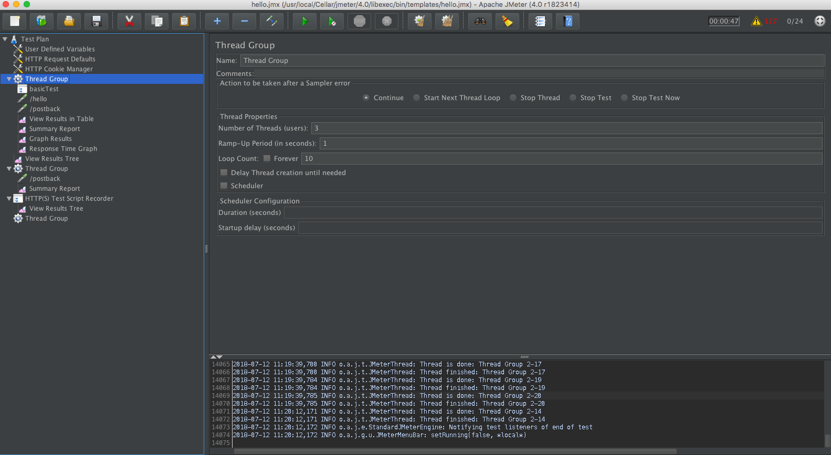Click log line 14073 about Notifying test listeners
Screen dimensions: 831x455
413,427
